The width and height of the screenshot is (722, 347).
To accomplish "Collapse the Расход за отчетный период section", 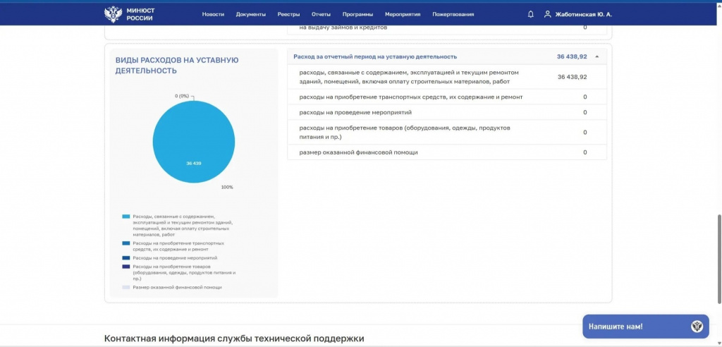I will click(x=596, y=56).
